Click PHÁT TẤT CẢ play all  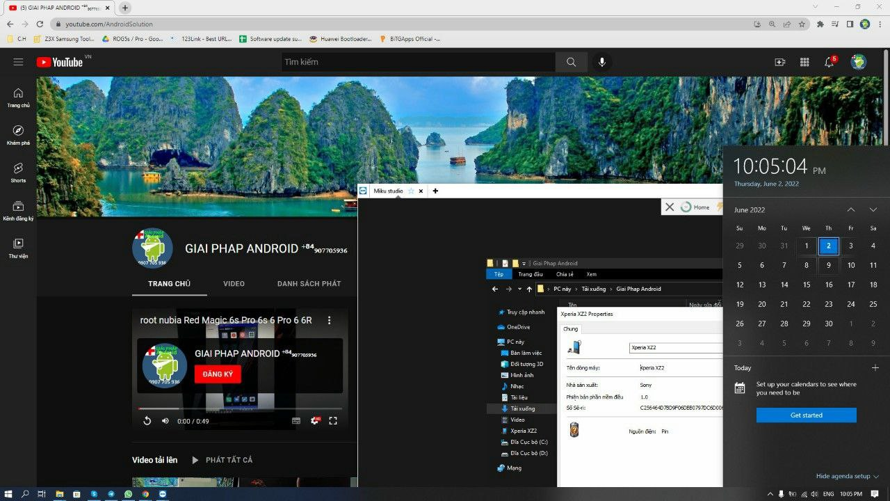tap(222, 460)
